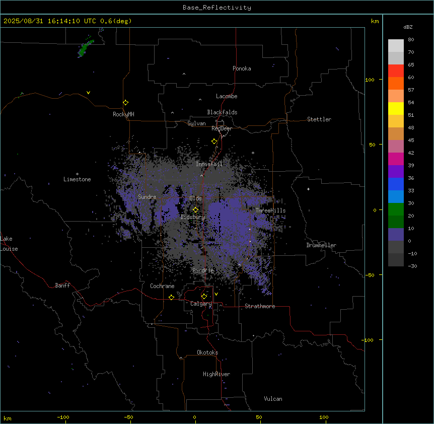Image resolution: width=434 pixels, height=424 pixels.
Task: Click the Base_Reflectivity title
Action: [x=217, y=8]
